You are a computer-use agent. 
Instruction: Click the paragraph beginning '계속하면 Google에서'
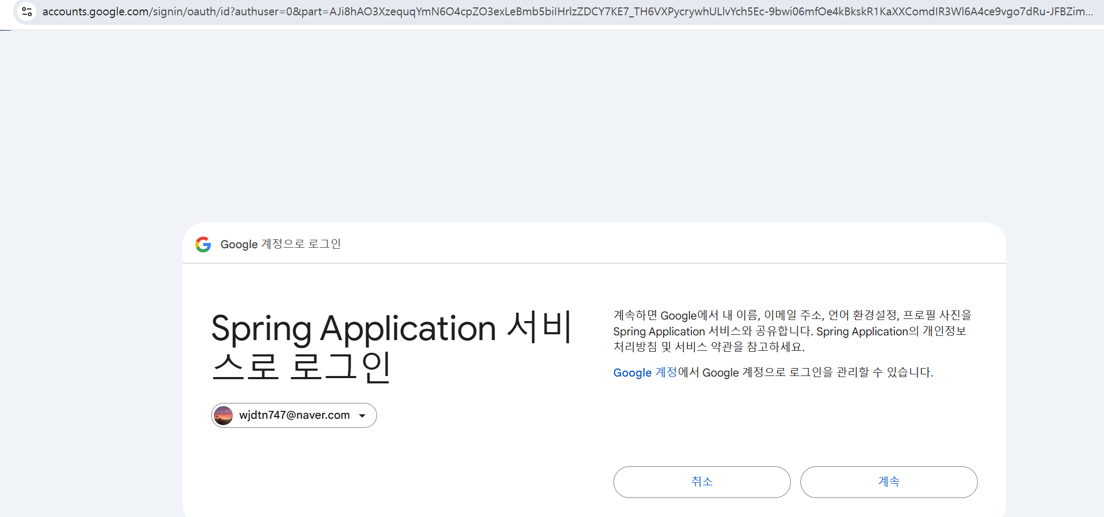[x=792, y=331]
